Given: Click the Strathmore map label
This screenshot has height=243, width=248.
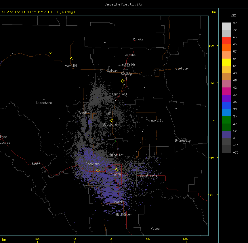Looking at the screenshot, I should click(x=148, y=175).
